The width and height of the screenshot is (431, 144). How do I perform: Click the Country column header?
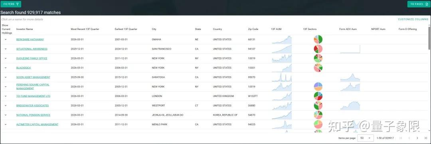pos(217,29)
